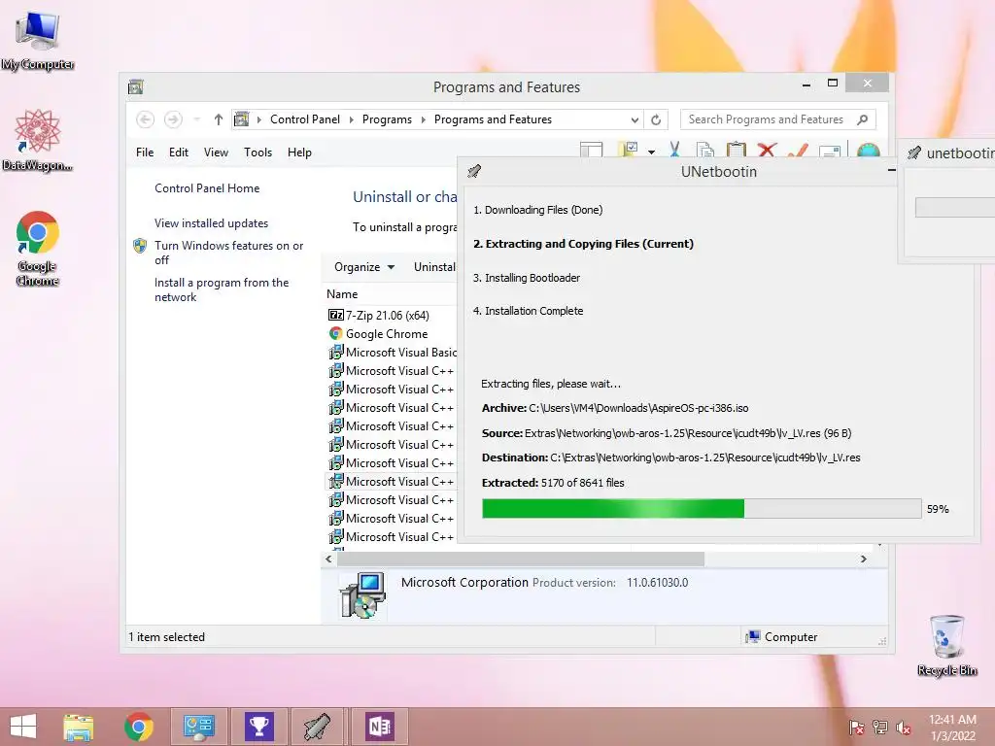Click the muted volume tray icon

[x=904, y=728]
